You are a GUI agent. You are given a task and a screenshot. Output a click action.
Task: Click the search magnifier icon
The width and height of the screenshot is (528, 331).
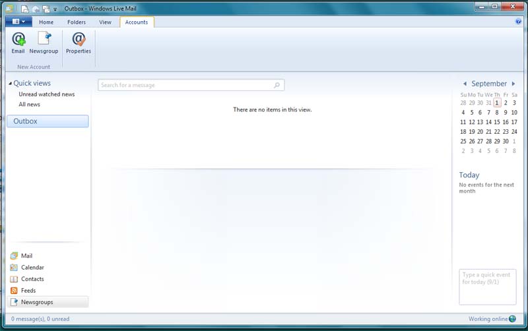click(x=277, y=85)
